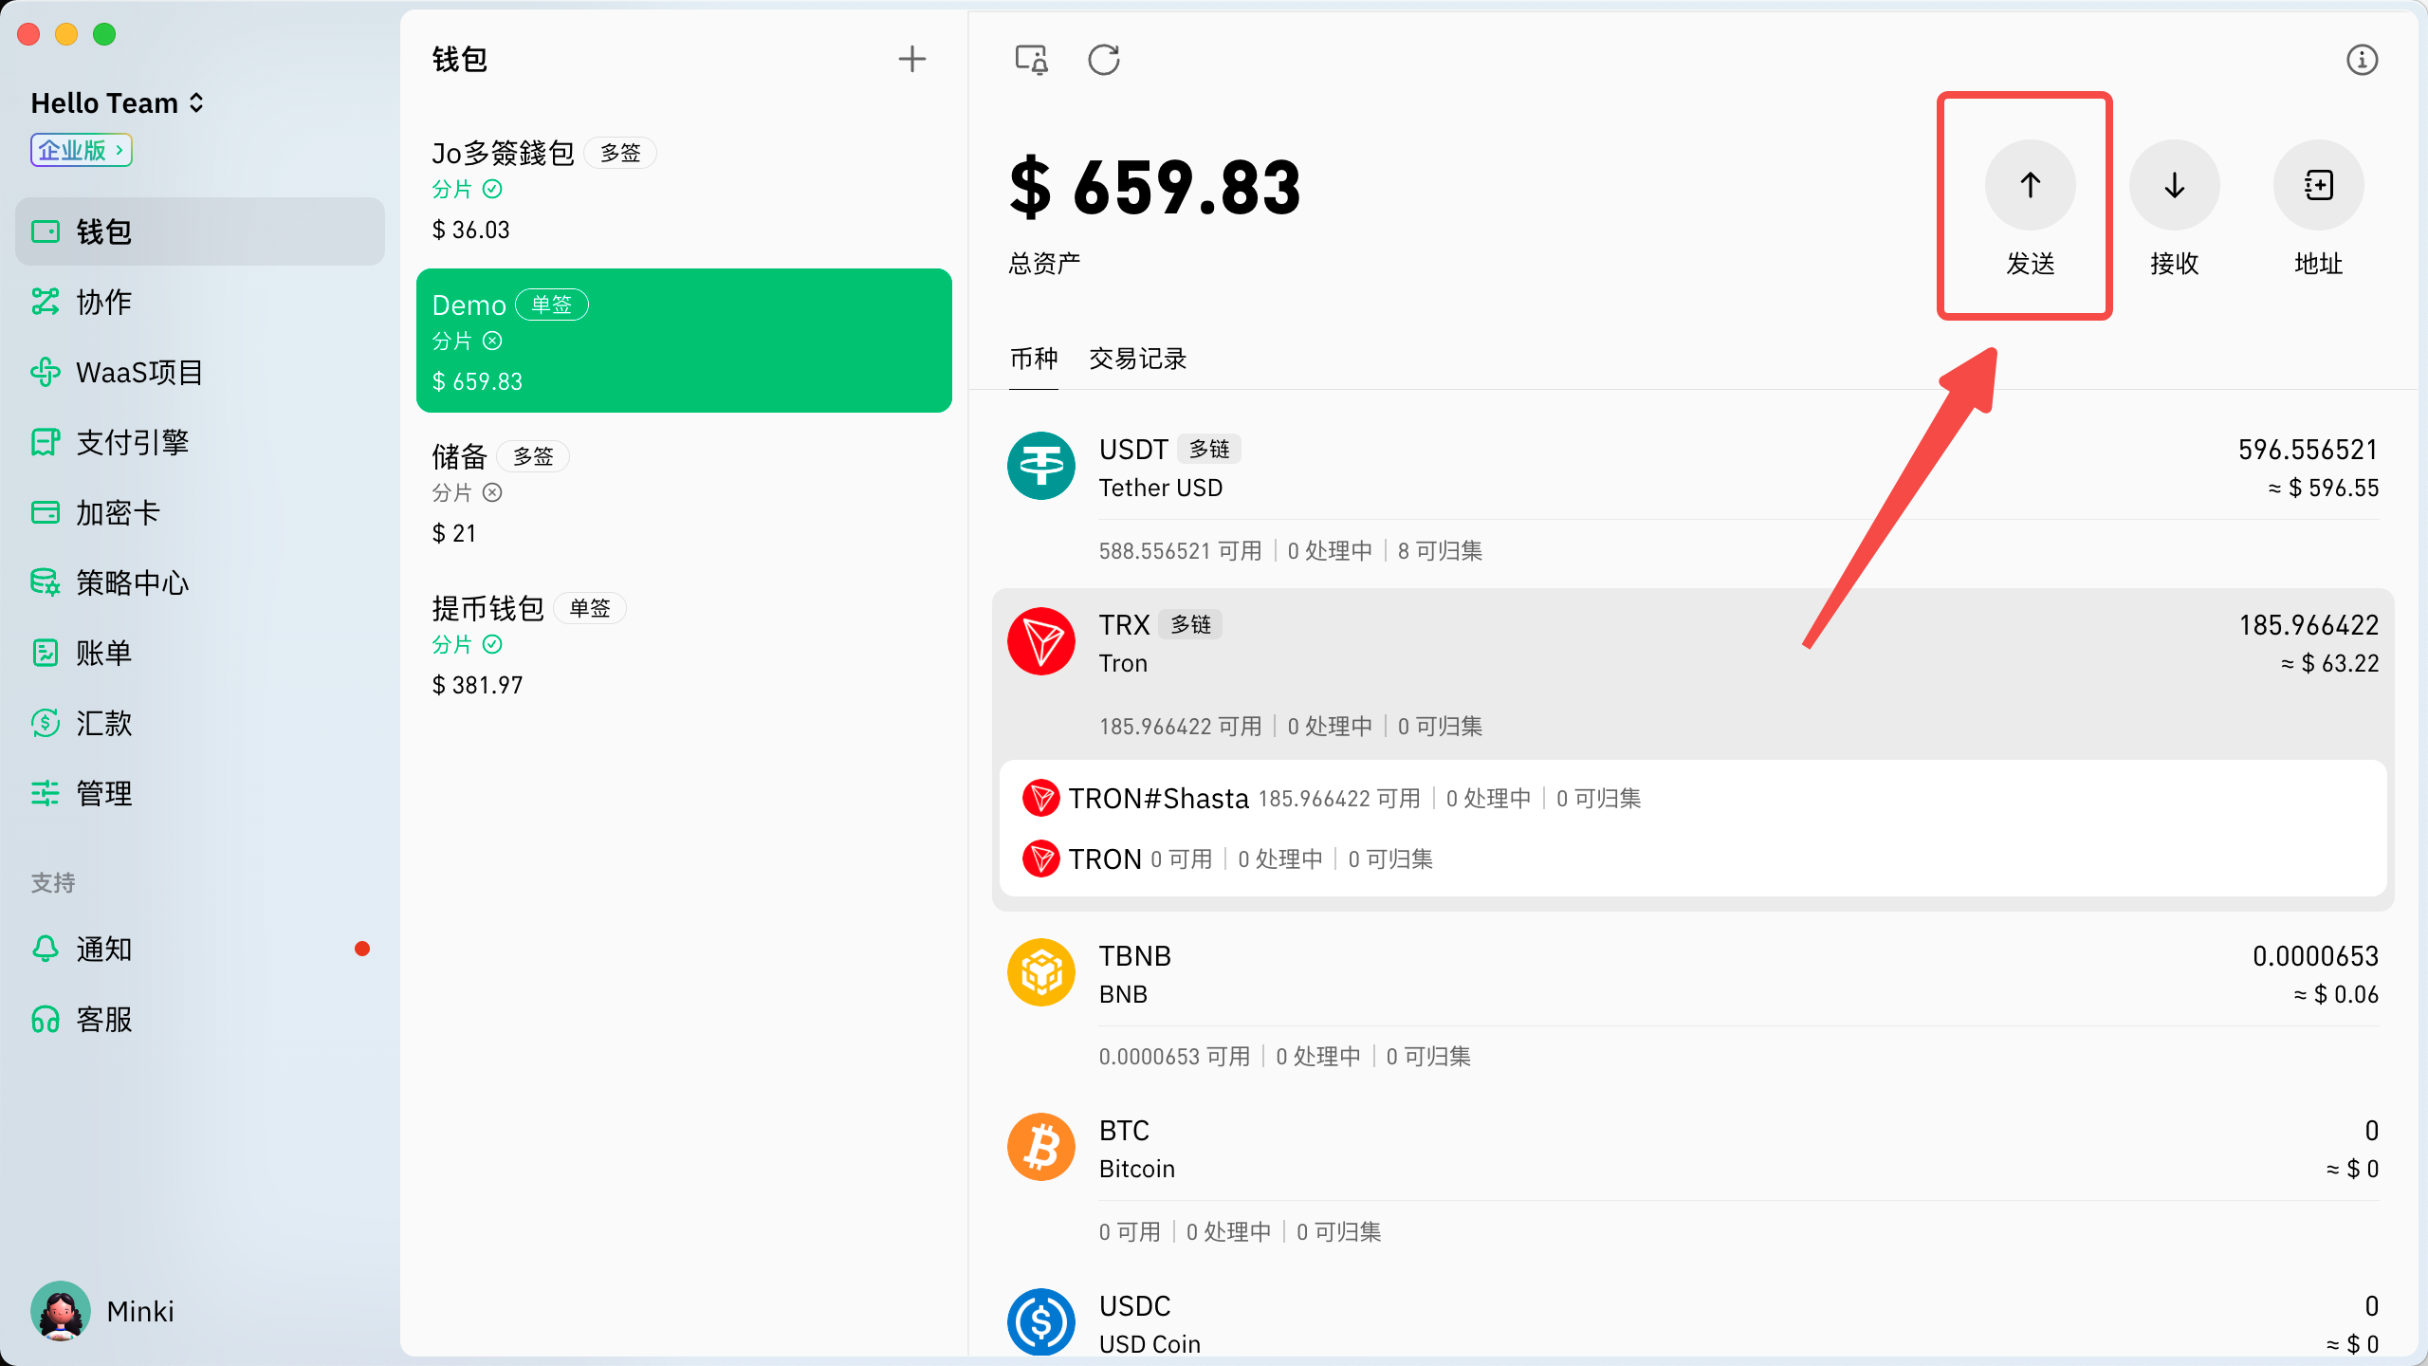2428x1366 pixels.
Task: Select the Coins tab
Action: [1033, 359]
